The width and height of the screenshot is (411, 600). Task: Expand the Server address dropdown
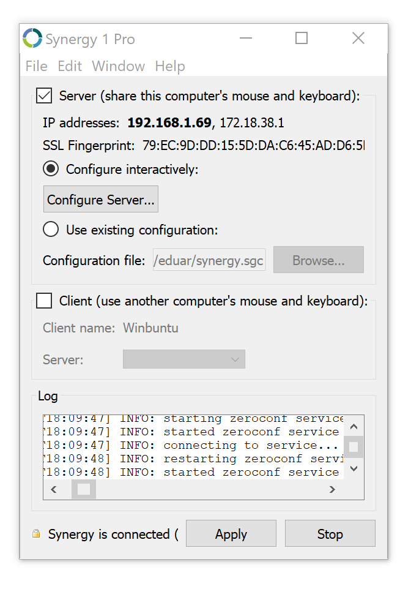(x=184, y=359)
